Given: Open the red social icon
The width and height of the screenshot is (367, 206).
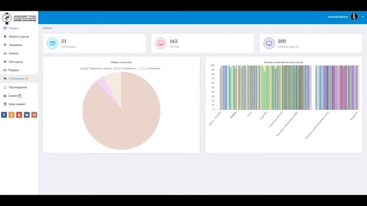Looking at the screenshot, I should [19, 114].
